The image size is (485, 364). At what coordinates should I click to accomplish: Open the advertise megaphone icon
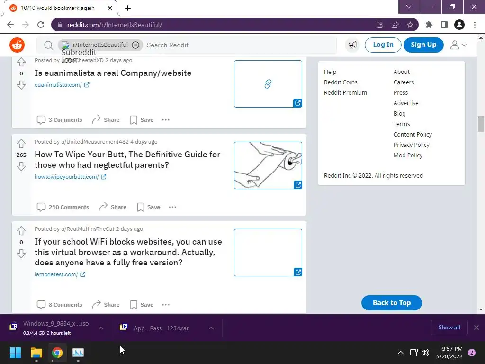[x=352, y=45]
